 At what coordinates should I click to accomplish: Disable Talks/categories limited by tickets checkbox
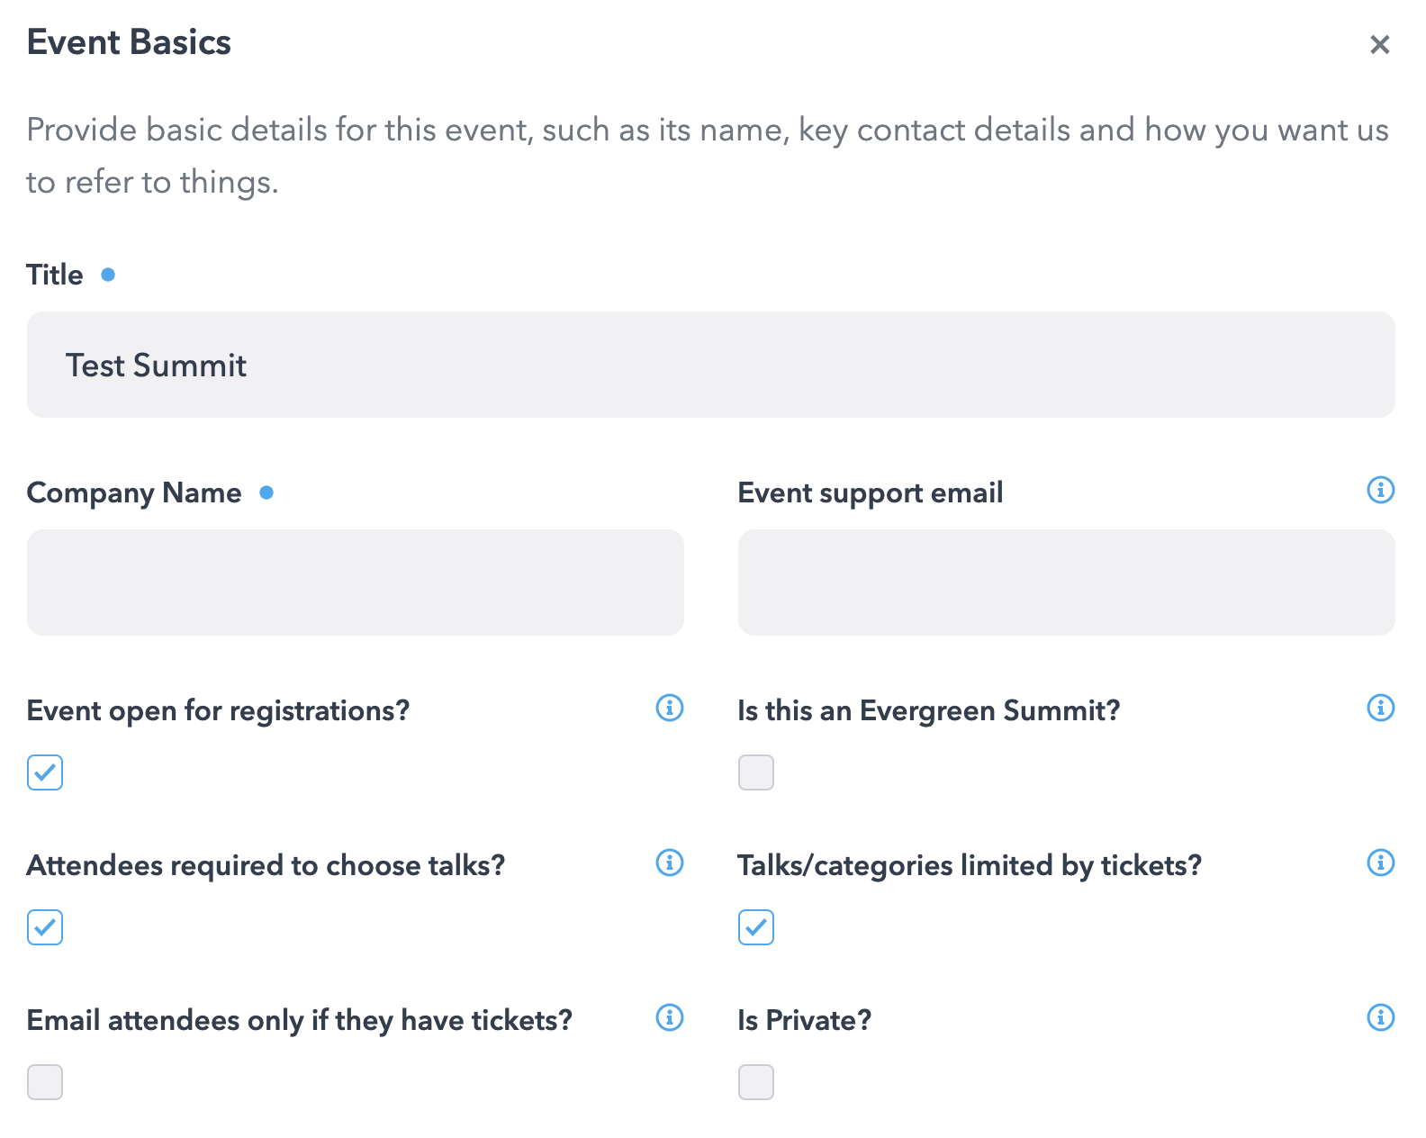[756, 927]
